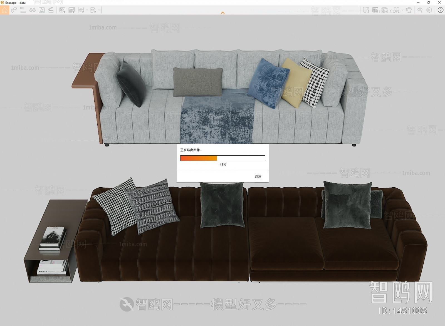445x326 pixels.
Task: Enable the VR headset icon
Action: coord(409,10)
